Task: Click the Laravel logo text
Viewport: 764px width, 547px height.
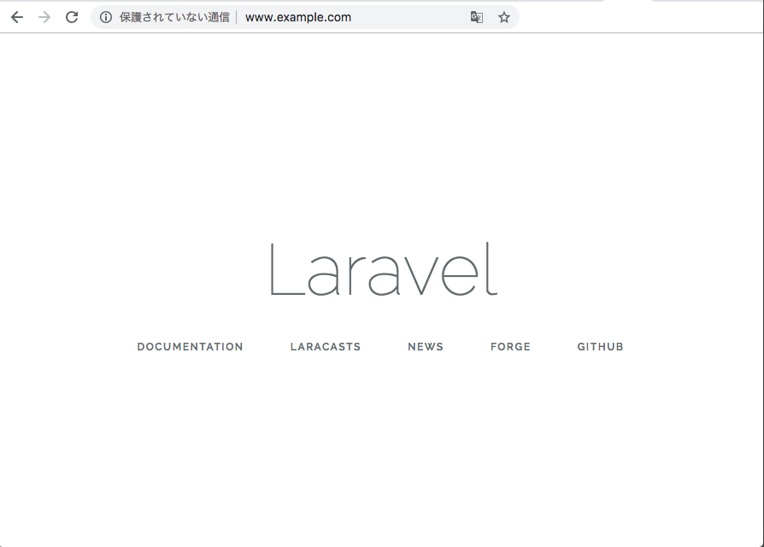Action: (382, 269)
